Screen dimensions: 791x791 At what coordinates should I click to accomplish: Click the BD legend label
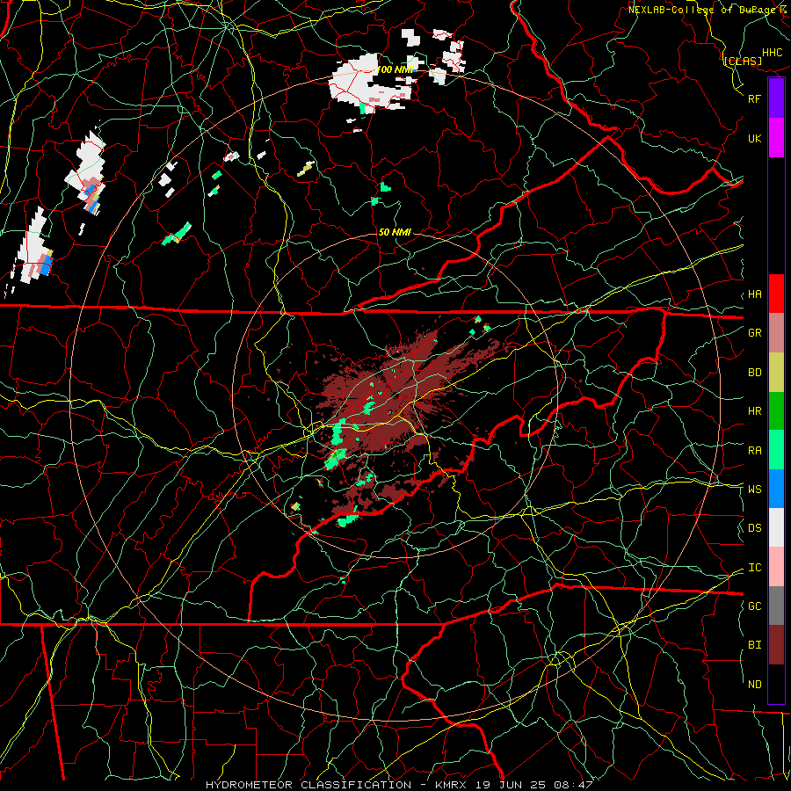755,373
